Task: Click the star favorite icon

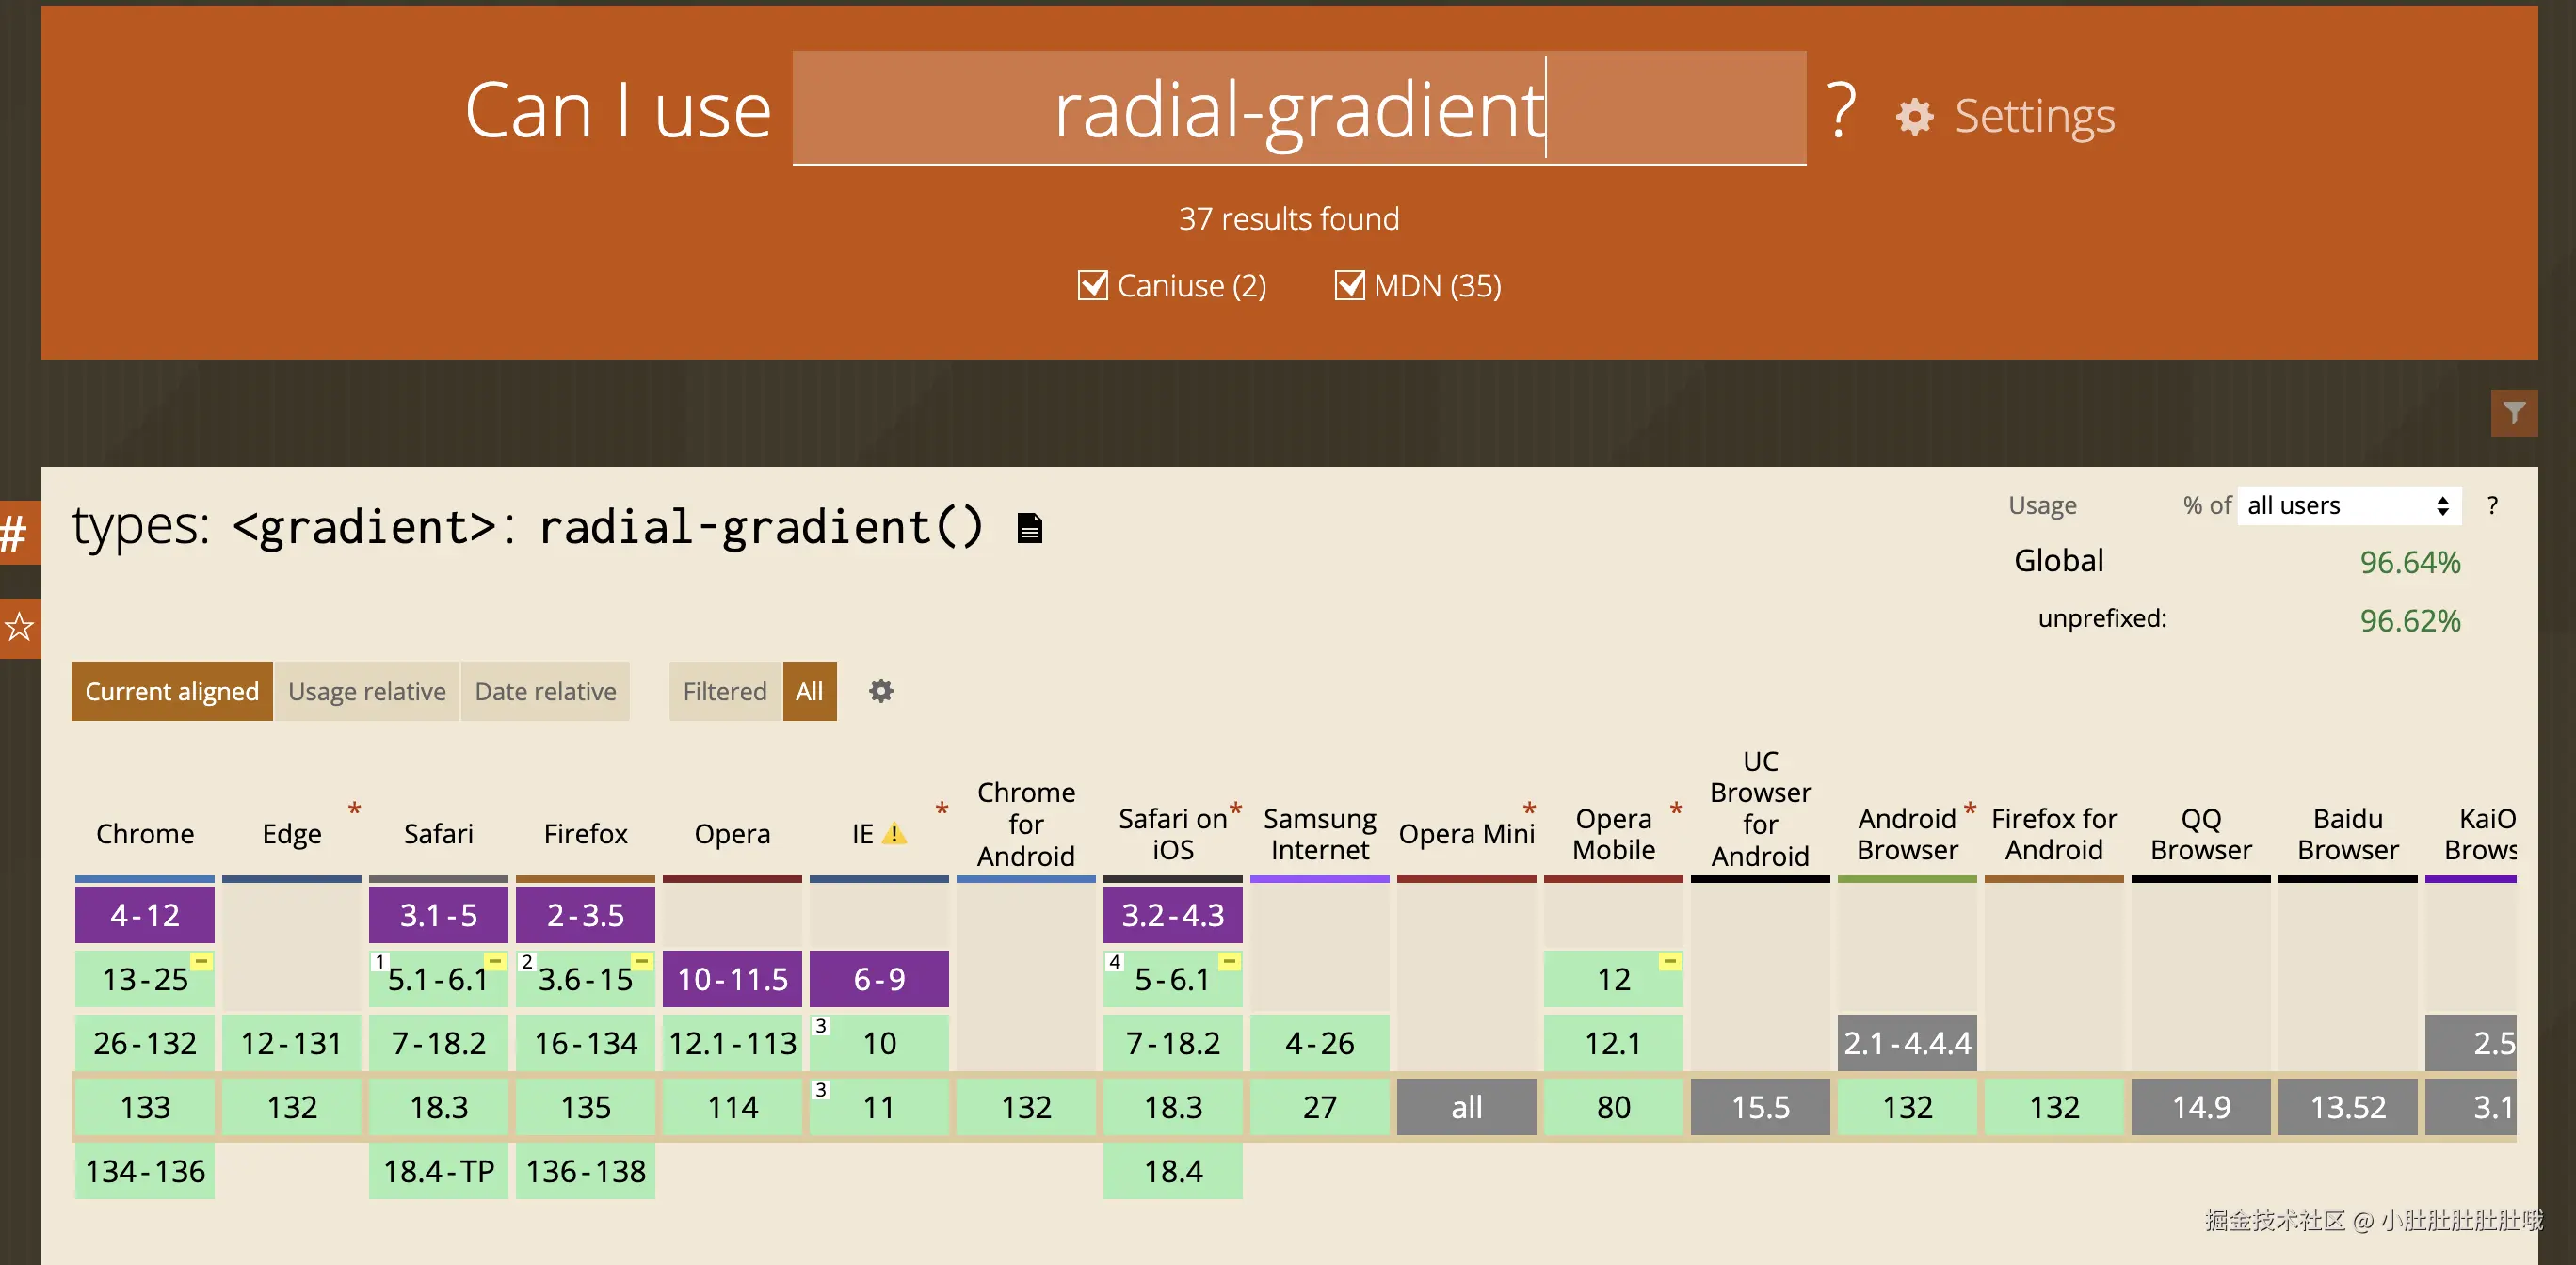Action: click(x=19, y=628)
